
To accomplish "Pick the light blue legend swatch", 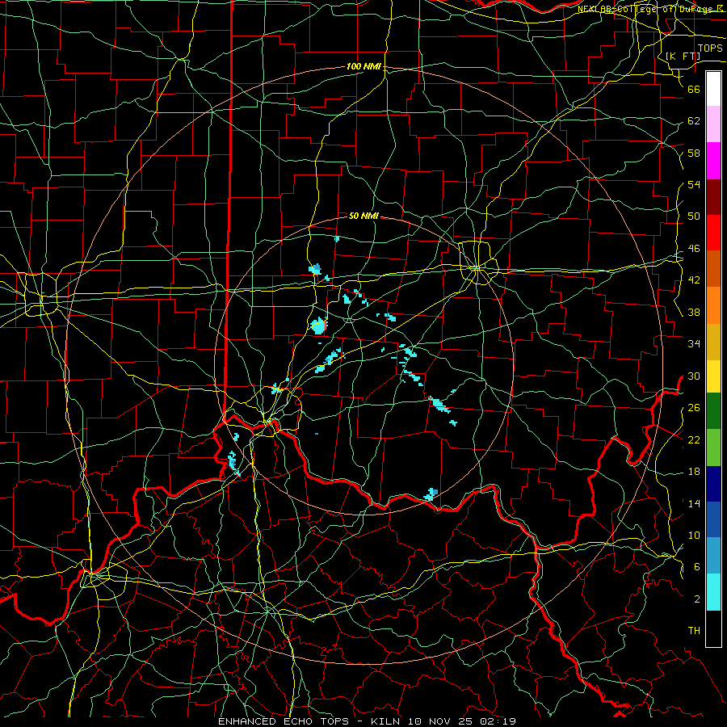I will click(713, 556).
